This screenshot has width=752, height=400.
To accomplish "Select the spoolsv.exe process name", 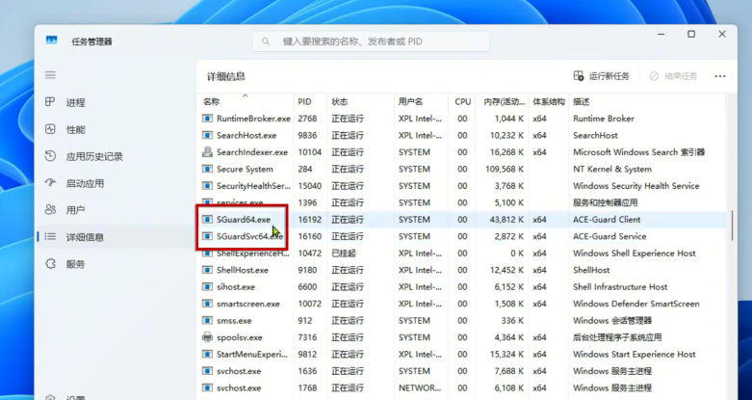I will pyautogui.click(x=240, y=337).
